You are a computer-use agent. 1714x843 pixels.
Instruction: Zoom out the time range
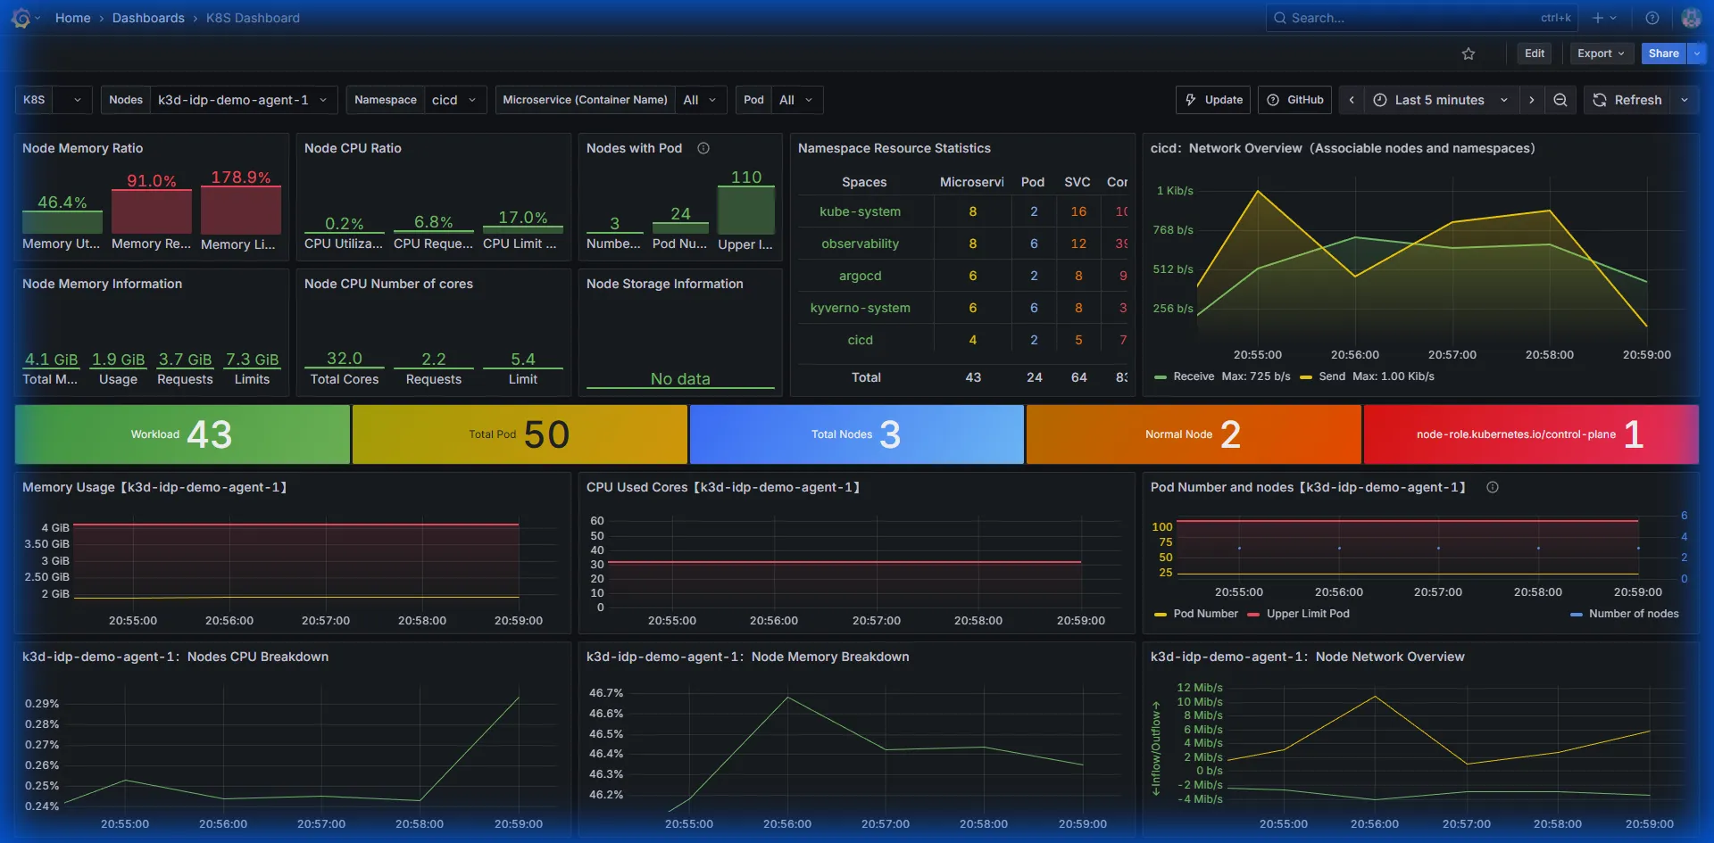coord(1560,100)
